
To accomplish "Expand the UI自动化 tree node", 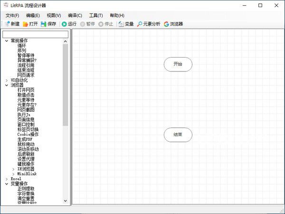I will (7, 80).
